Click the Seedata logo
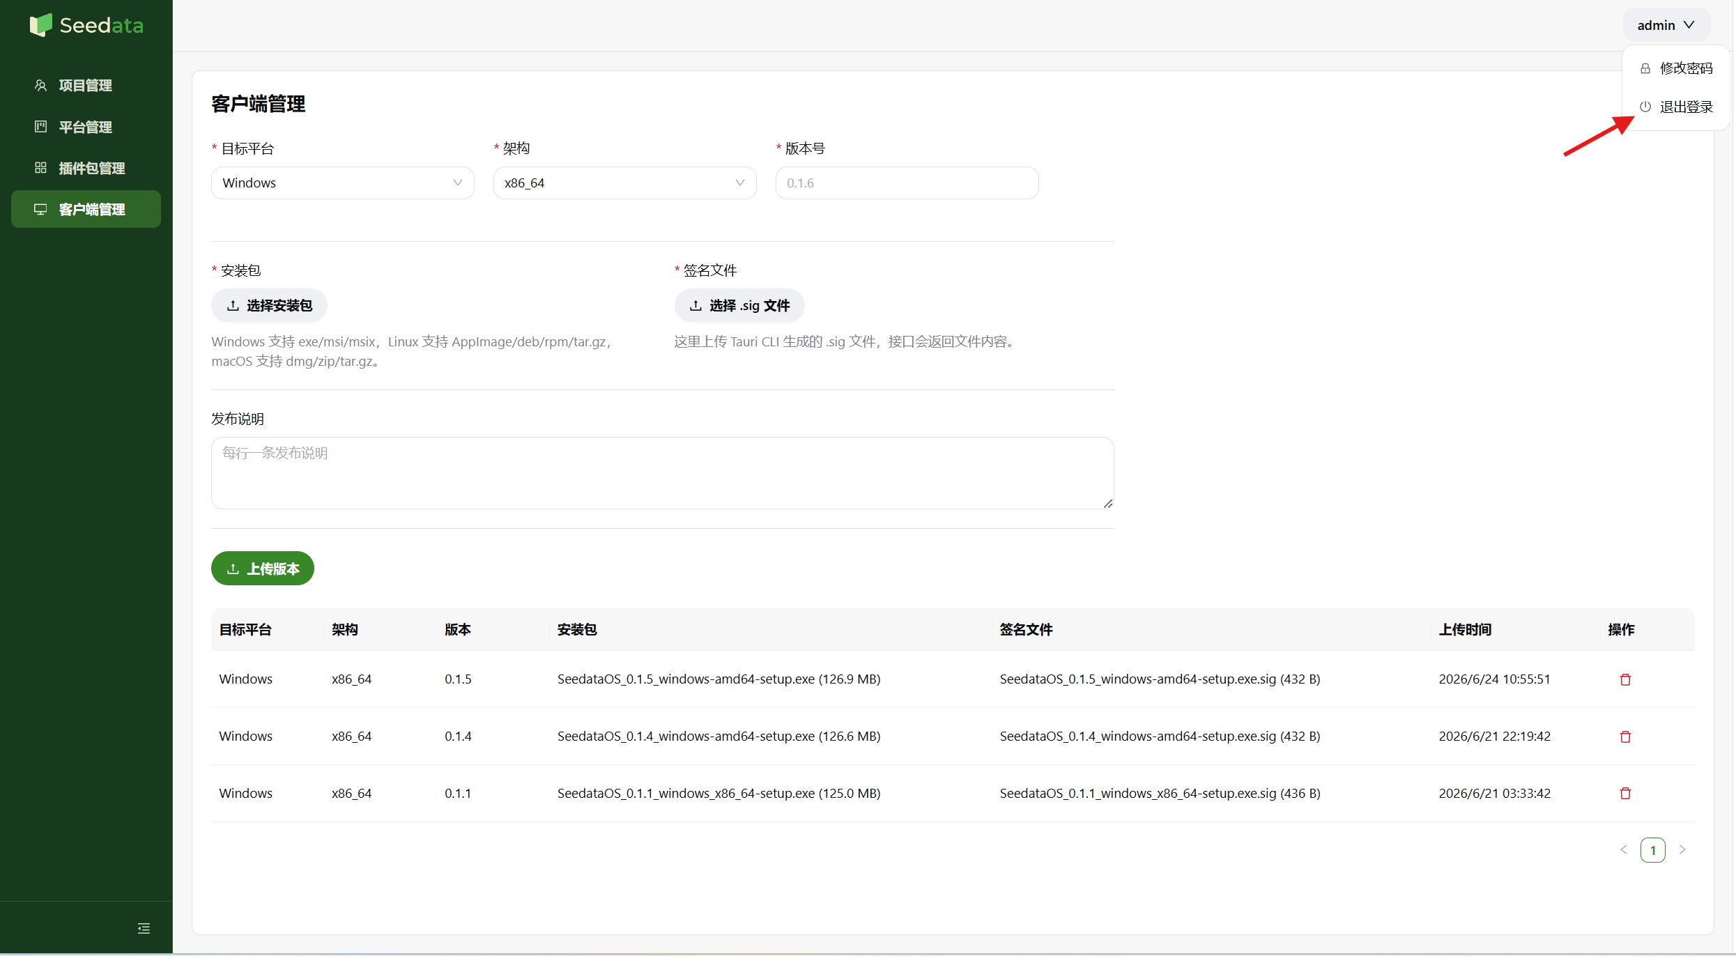The width and height of the screenshot is (1736, 956). [86, 26]
